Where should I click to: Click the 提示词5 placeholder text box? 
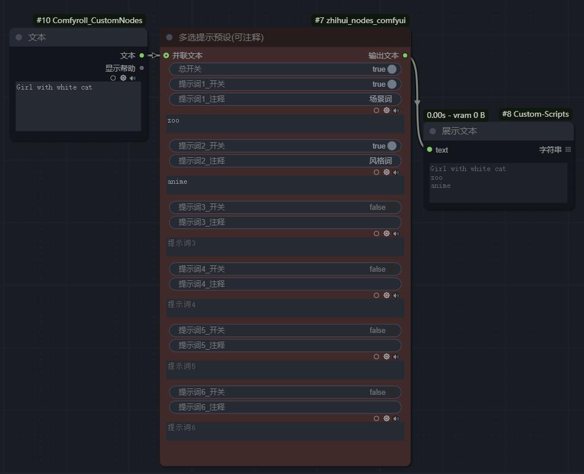(285, 370)
